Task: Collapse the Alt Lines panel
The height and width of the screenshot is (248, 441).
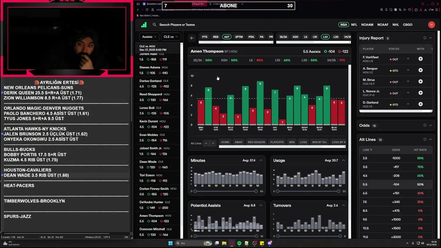Action: pyautogui.click(x=430, y=139)
